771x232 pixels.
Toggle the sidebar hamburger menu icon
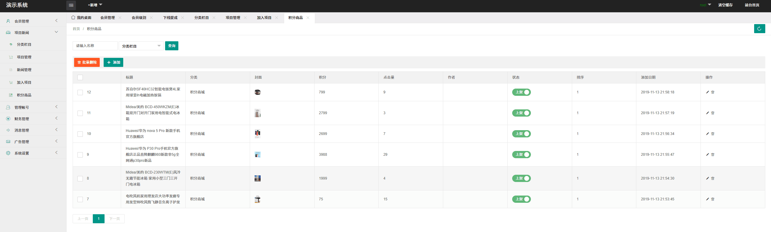coord(71,5)
